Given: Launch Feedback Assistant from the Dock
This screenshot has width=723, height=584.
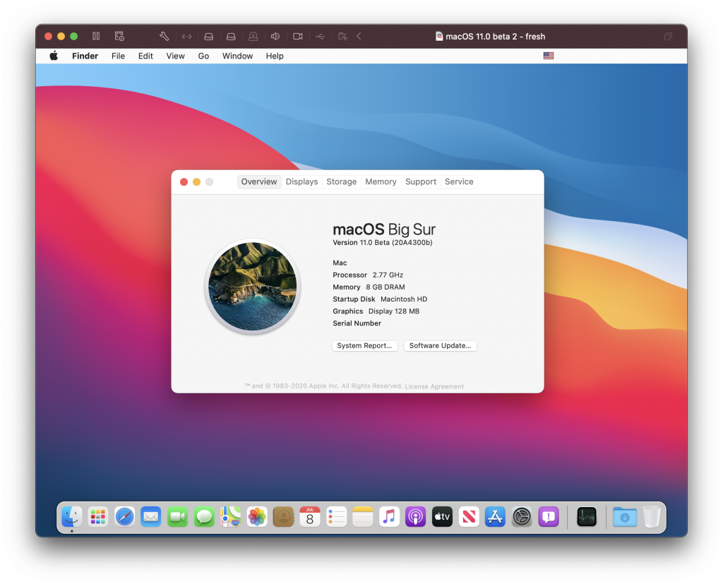Looking at the screenshot, I should pos(548,517).
